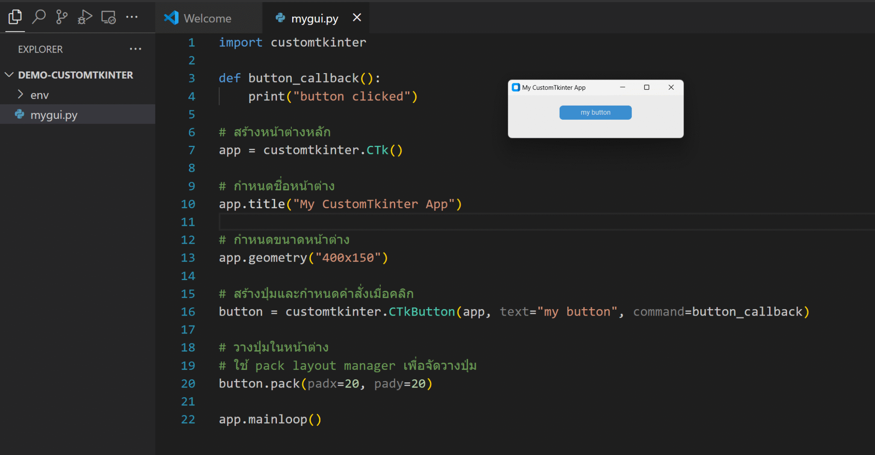Collapse the Explorer section header chevron
Viewport: 875px width, 455px height.
pyautogui.click(x=9, y=74)
